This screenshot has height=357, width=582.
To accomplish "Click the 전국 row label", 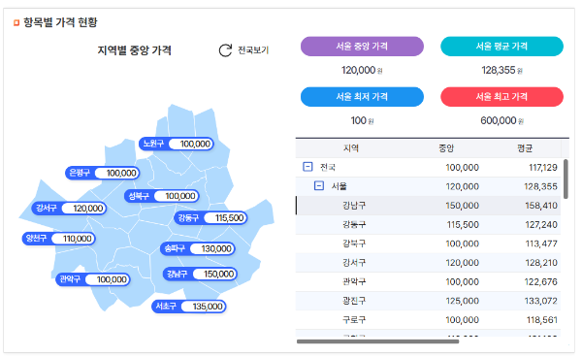I will pos(328,168).
